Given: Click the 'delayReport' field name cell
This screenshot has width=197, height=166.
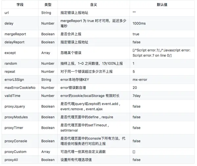Looking at the screenshot, I should click(14, 42).
